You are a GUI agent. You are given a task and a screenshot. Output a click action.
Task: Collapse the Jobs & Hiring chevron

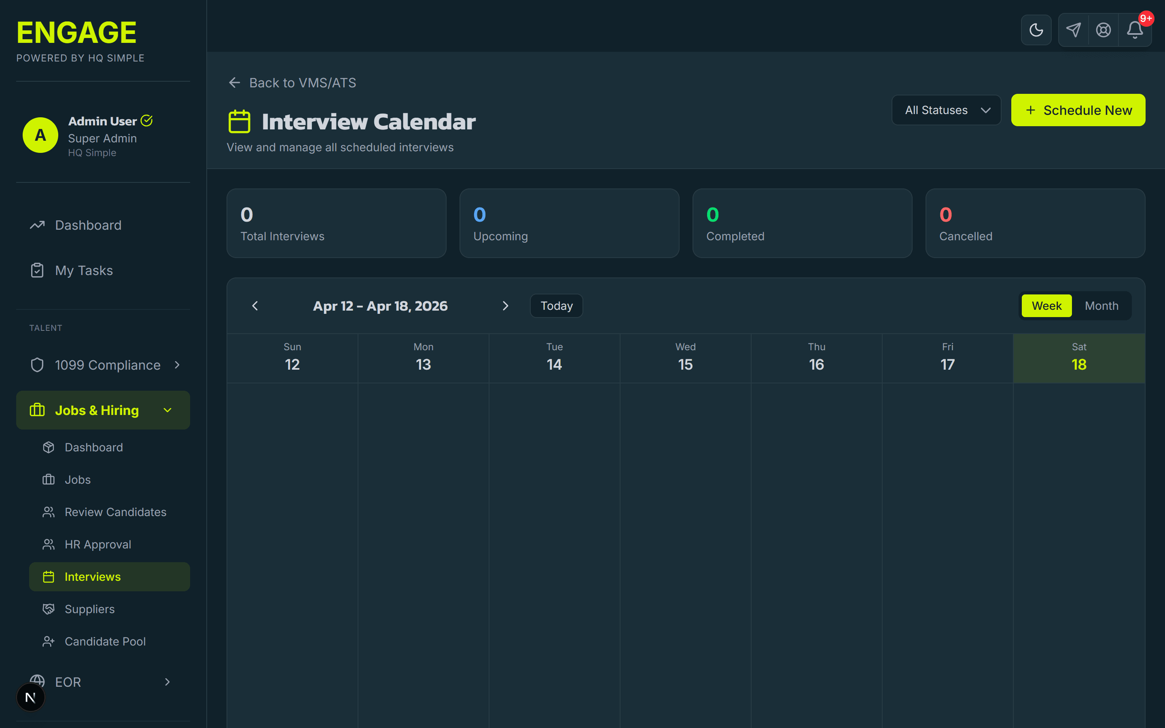click(167, 410)
